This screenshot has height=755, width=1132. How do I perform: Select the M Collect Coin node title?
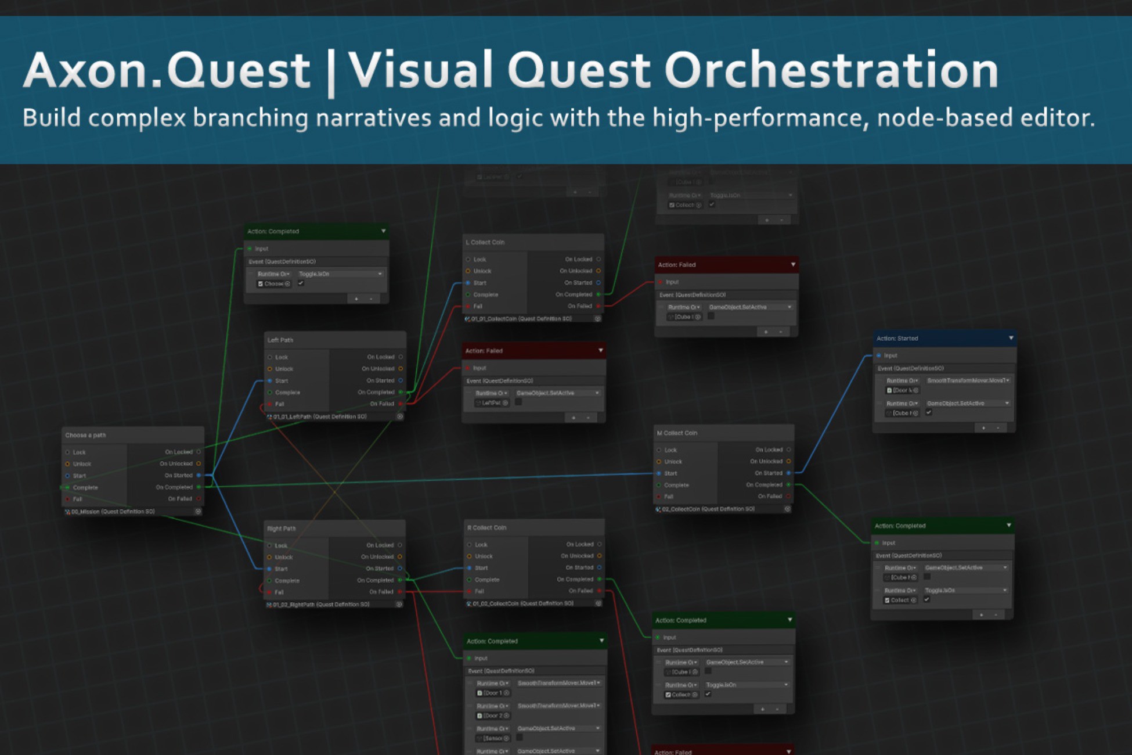coord(677,433)
